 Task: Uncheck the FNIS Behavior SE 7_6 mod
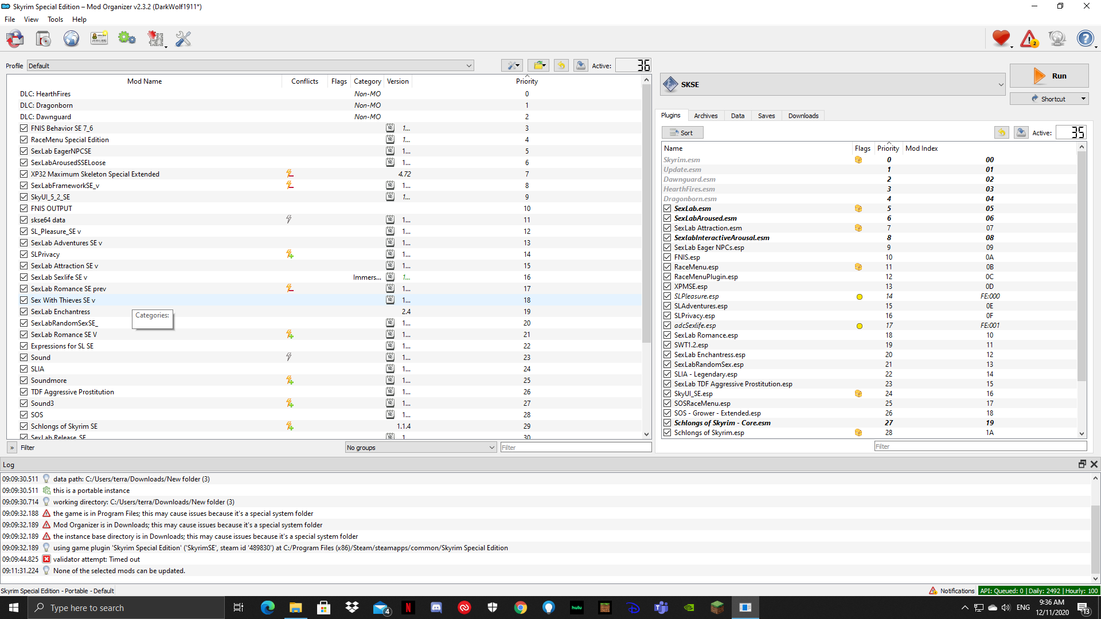point(24,128)
